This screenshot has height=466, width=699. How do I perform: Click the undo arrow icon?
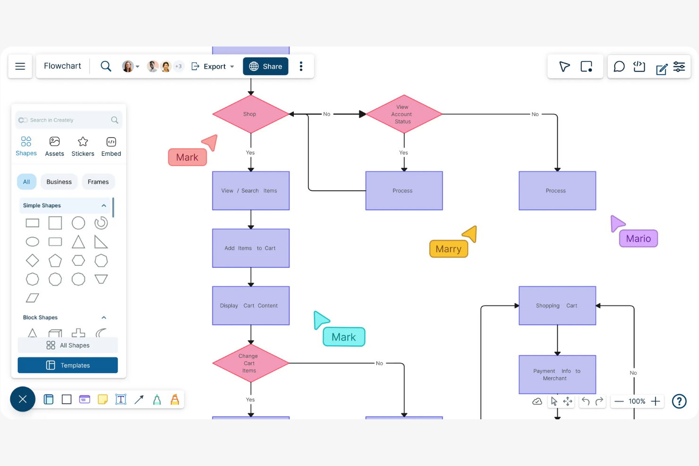point(586,401)
